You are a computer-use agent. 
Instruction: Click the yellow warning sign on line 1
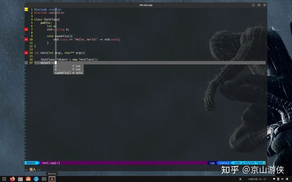pyautogui.click(x=26, y=9)
